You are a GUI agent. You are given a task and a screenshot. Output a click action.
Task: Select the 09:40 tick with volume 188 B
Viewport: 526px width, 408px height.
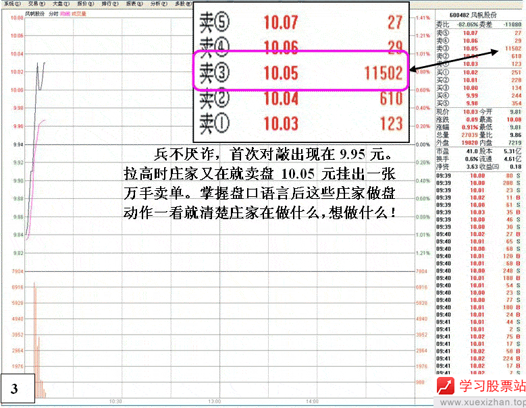point(479,278)
